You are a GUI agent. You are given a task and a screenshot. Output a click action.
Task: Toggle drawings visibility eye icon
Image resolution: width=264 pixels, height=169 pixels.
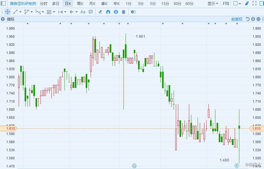click(x=116, y=12)
